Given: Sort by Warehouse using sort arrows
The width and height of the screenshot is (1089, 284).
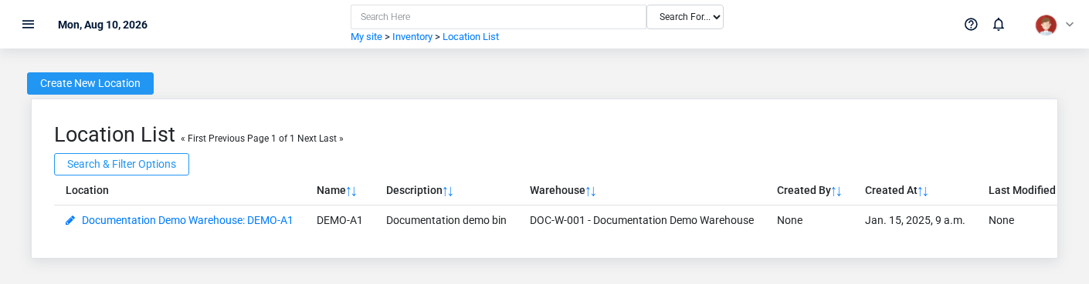Looking at the screenshot, I should [591, 191].
